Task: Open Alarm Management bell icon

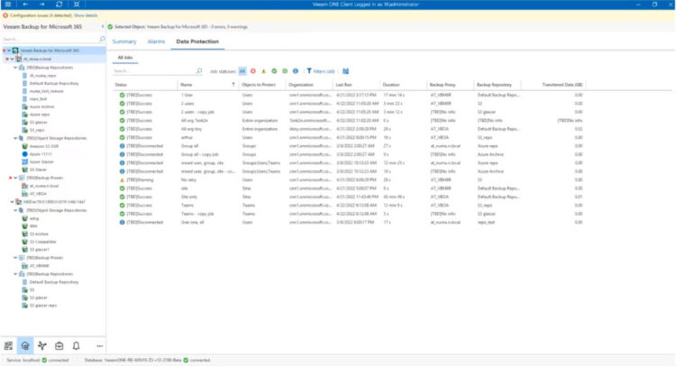Action: (x=76, y=346)
